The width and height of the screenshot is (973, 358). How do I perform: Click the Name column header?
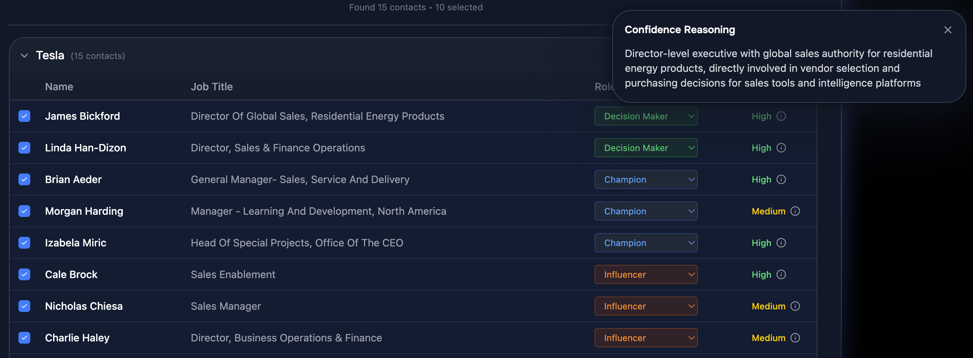(x=59, y=87)
